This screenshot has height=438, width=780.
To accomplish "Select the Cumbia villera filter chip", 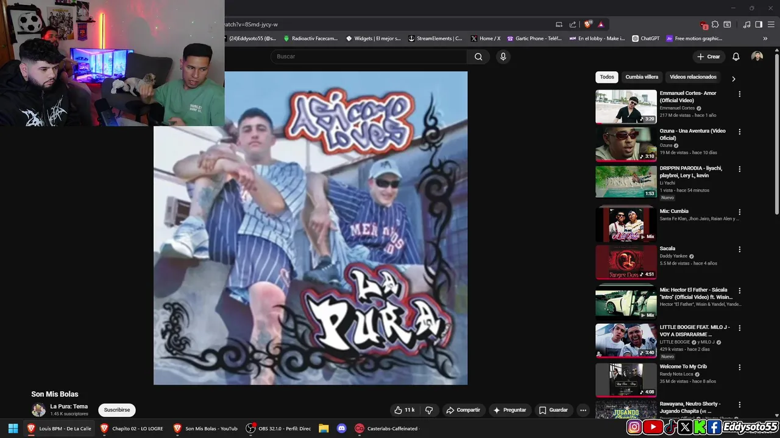I will pyautogui.click(x=642, y=77).
